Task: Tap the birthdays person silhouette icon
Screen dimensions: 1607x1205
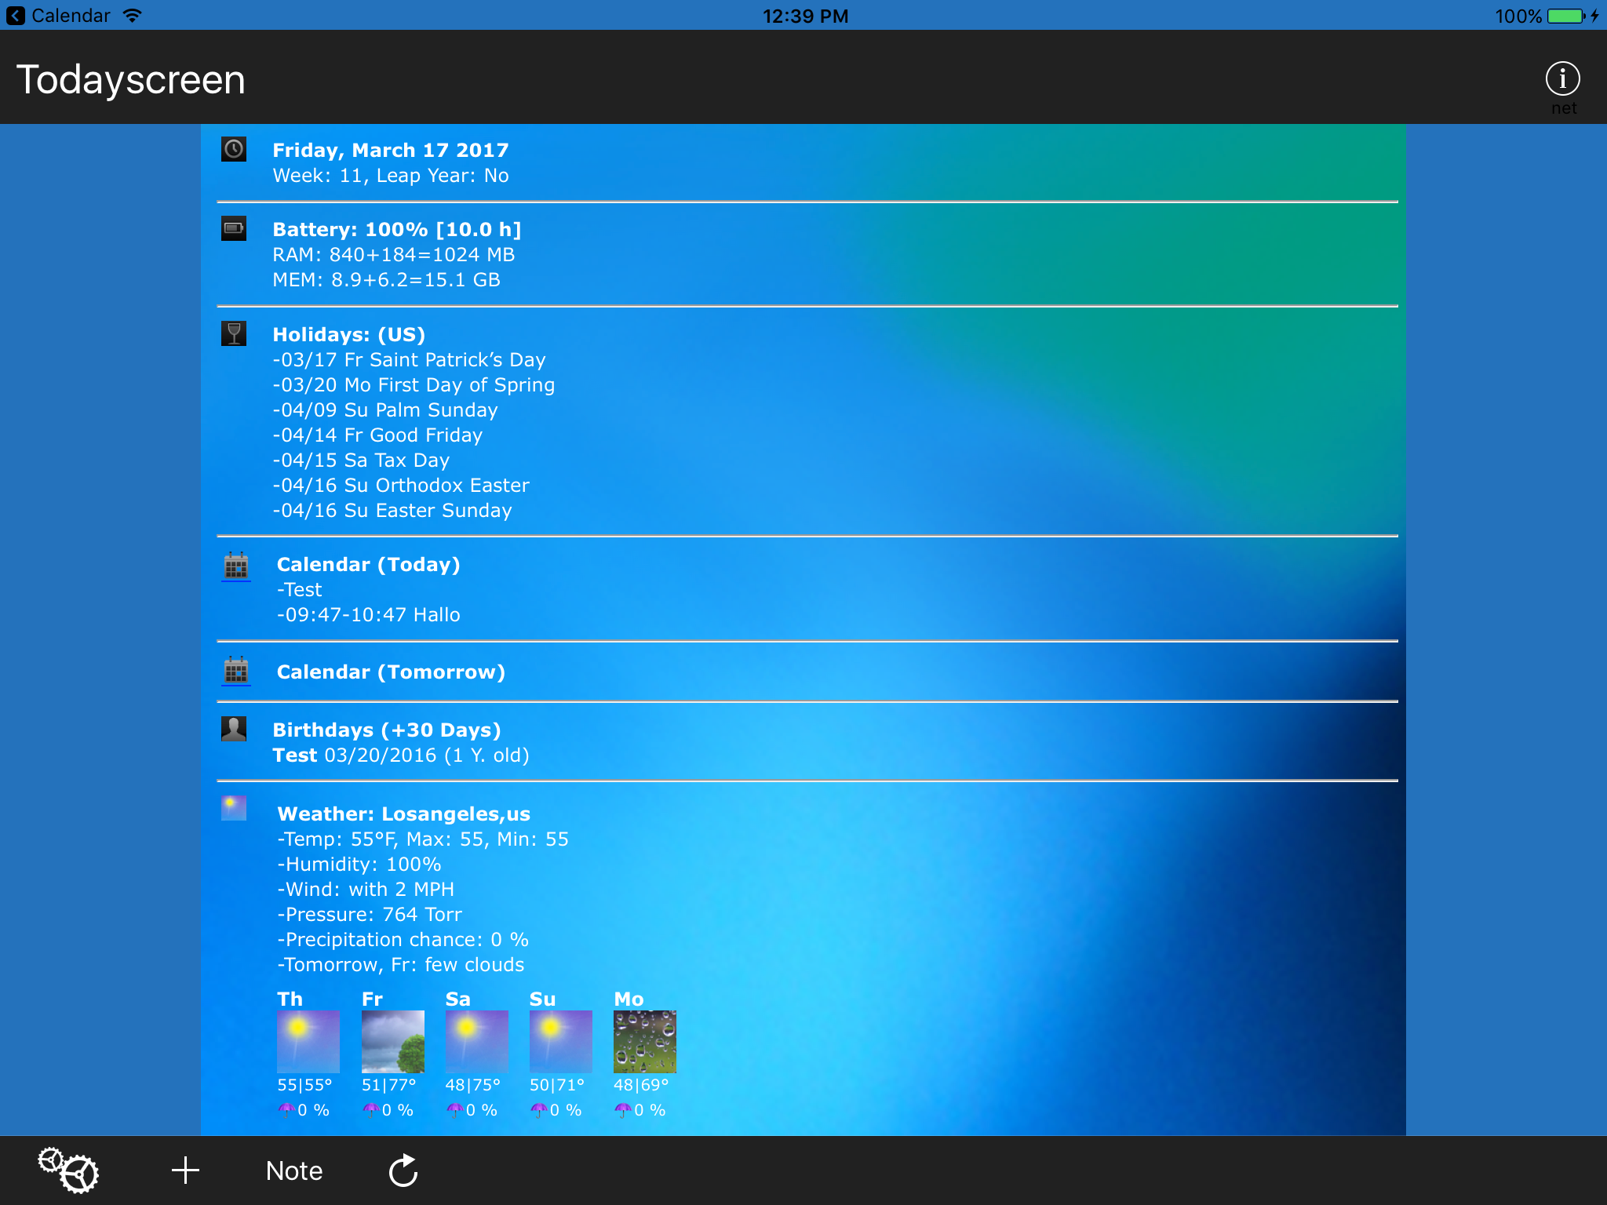Action: pyautogui.click(x=234, y=729)
